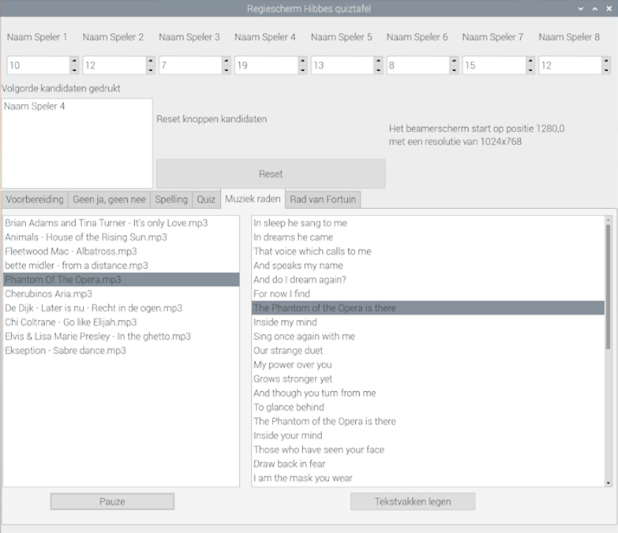
Task: Click up arrow on Naam Speler 8 score
Action: 607,61
